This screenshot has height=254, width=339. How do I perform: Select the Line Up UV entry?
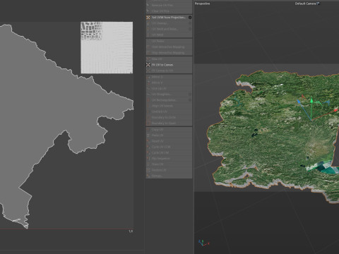pyautogui.click(x=169, y=88)
